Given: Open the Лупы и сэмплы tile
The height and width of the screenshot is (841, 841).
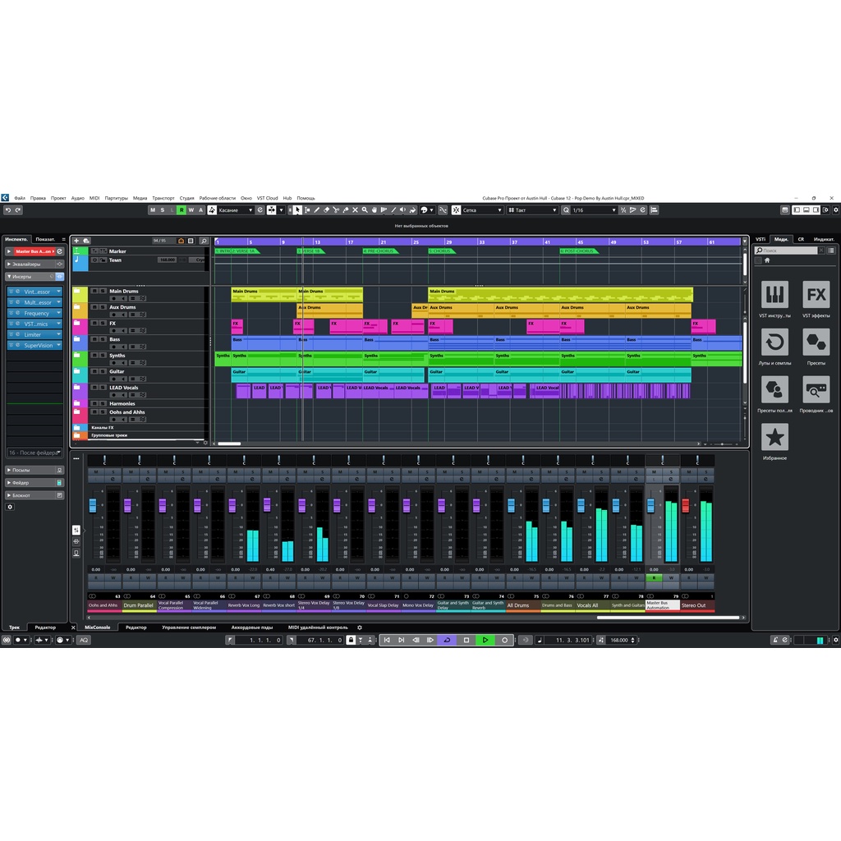Looking at the screenshot, I should pyautogui.click(x=774, y=347).
